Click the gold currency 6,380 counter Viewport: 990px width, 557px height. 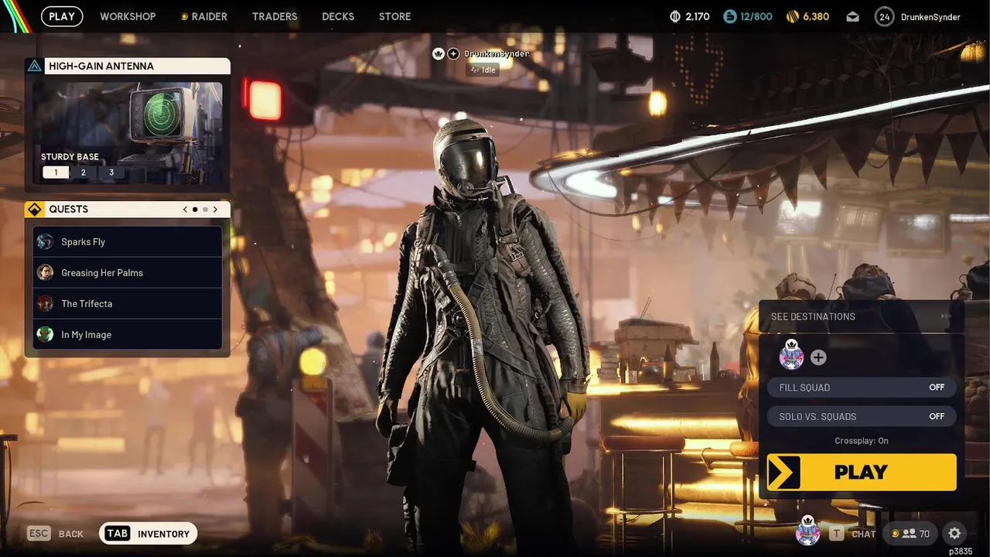tap(807, 16)
